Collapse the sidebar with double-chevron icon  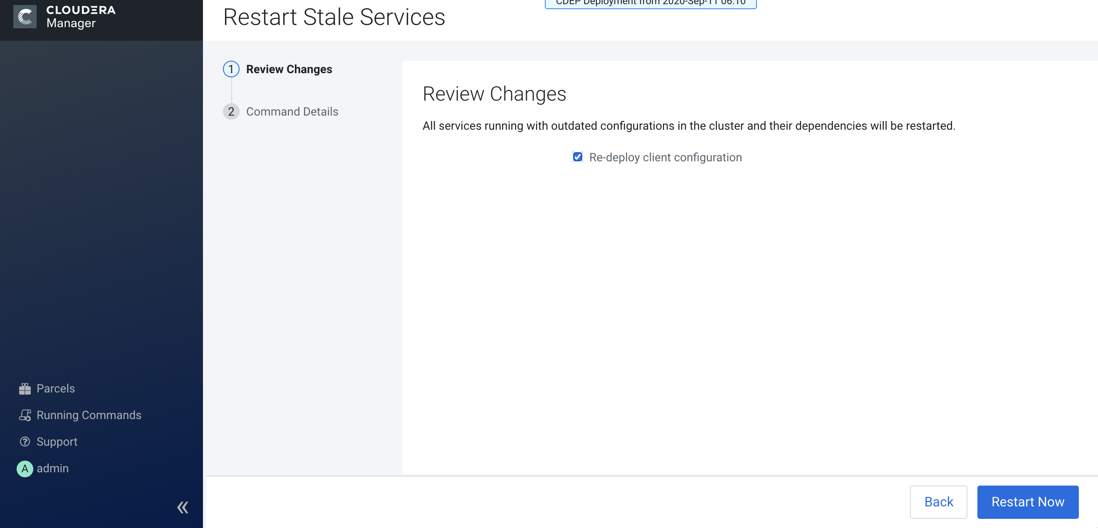[x=183, y=507]
